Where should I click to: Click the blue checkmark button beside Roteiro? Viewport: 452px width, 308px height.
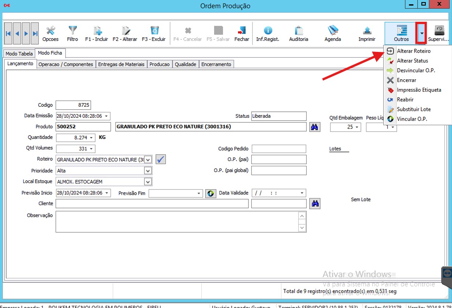(x=161, y=159)
